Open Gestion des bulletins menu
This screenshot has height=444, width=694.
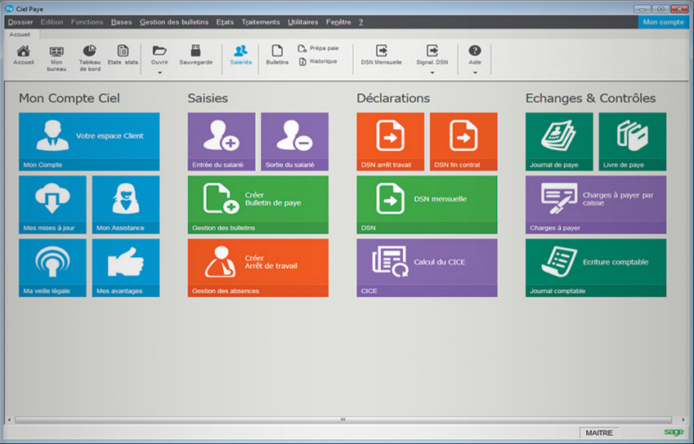click(174, 22)
